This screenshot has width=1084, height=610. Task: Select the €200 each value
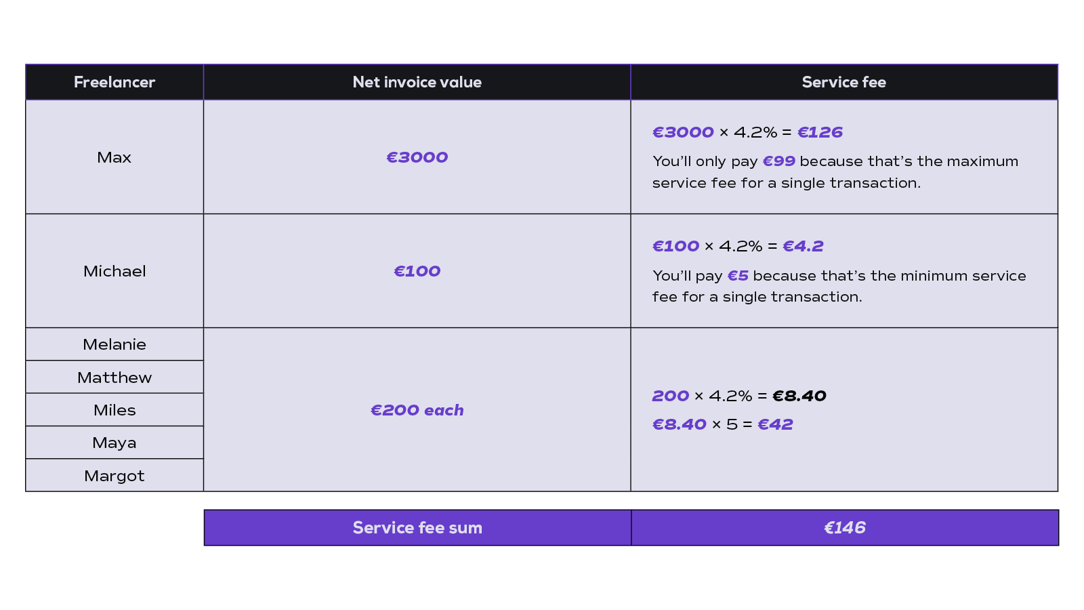pyautogui.click(x=417, y=410)
